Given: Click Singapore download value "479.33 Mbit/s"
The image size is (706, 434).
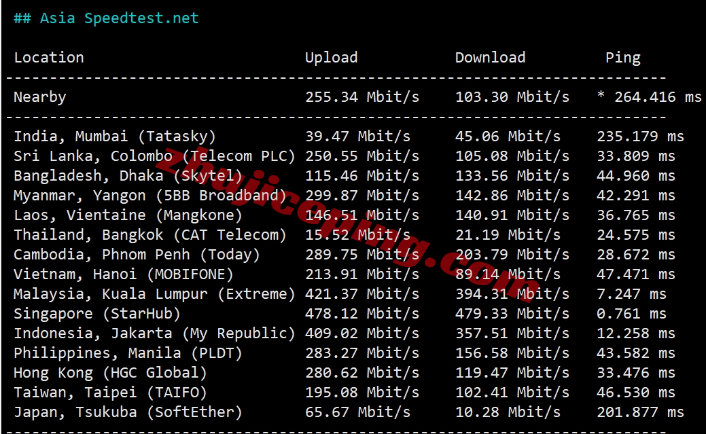Looking at the screenshot, I should [512, 314].
